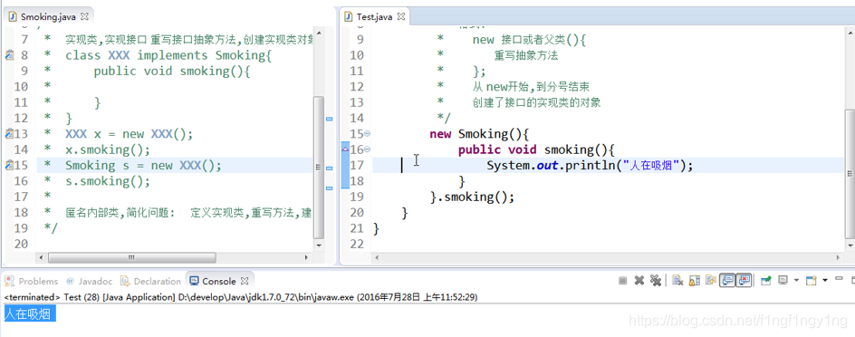Viewport: 855px width, 337px height.
Task: Click comment line '从 new开始,到分号结束'
Action: [531, 87]
